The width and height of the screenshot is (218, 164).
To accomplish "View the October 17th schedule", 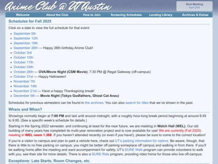I will coord(23,62).
